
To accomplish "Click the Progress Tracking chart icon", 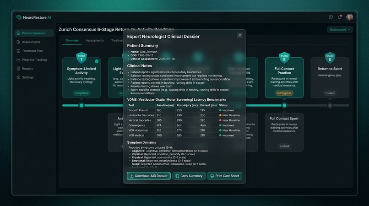I will coord(18,60).
